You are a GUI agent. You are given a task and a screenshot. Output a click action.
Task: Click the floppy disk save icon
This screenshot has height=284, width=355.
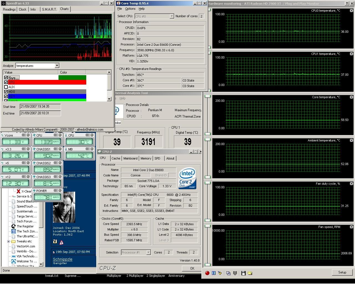[x=244, y=273]
